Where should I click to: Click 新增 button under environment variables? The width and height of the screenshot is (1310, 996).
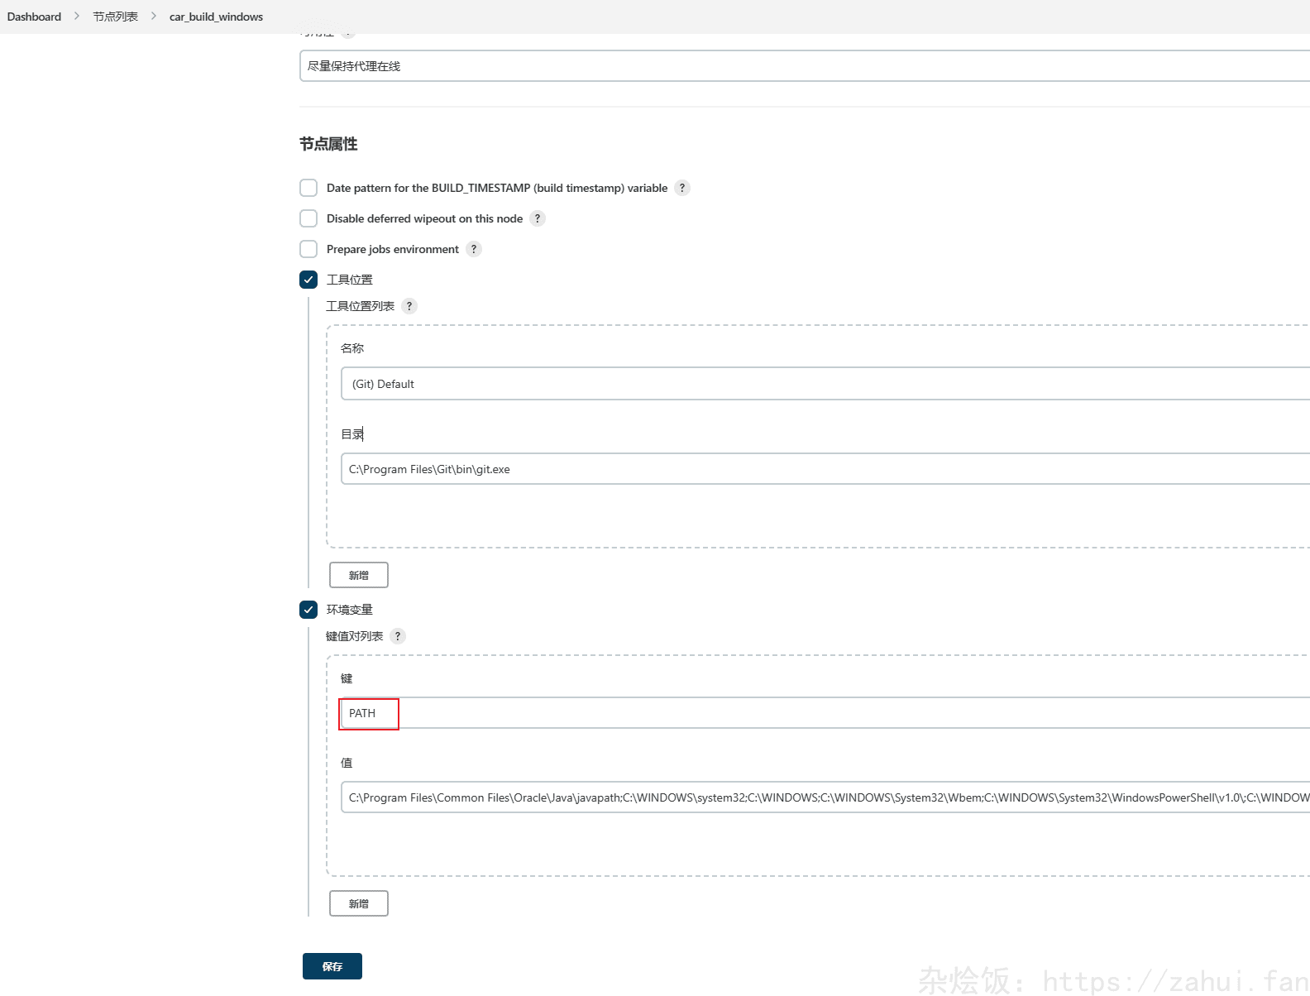(358, 903)
